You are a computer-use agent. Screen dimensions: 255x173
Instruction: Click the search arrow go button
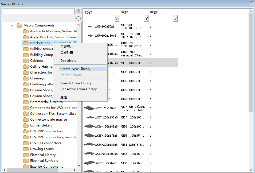tap(79, 11)
